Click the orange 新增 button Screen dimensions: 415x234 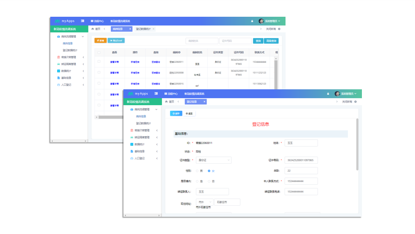100,40
